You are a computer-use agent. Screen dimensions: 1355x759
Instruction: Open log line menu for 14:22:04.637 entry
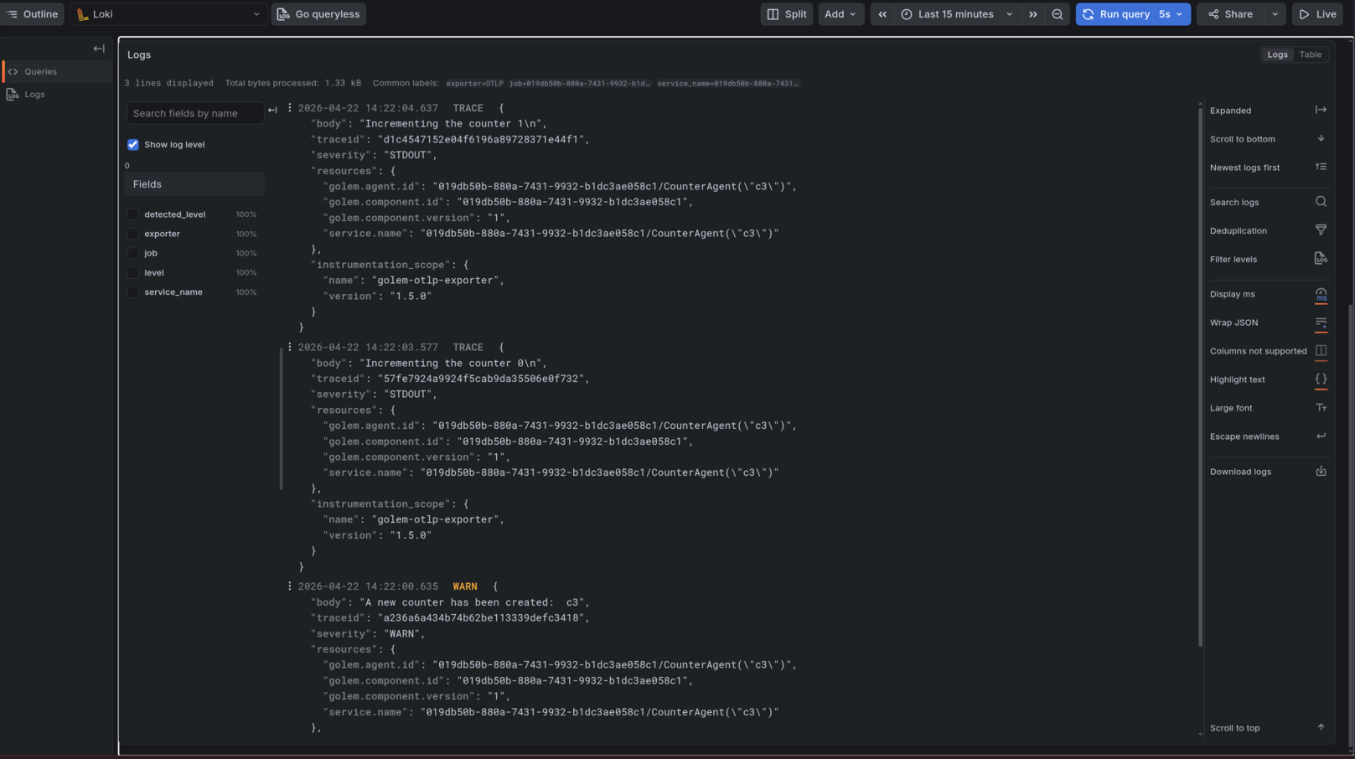point(290,108)
